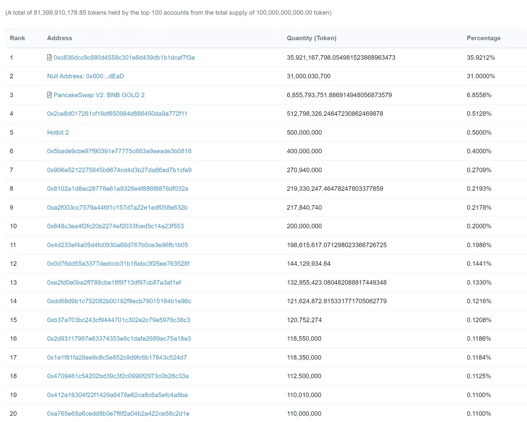527x422 pixels.
Task: Click percentage 0.5128%
Action: pos(479,114)
